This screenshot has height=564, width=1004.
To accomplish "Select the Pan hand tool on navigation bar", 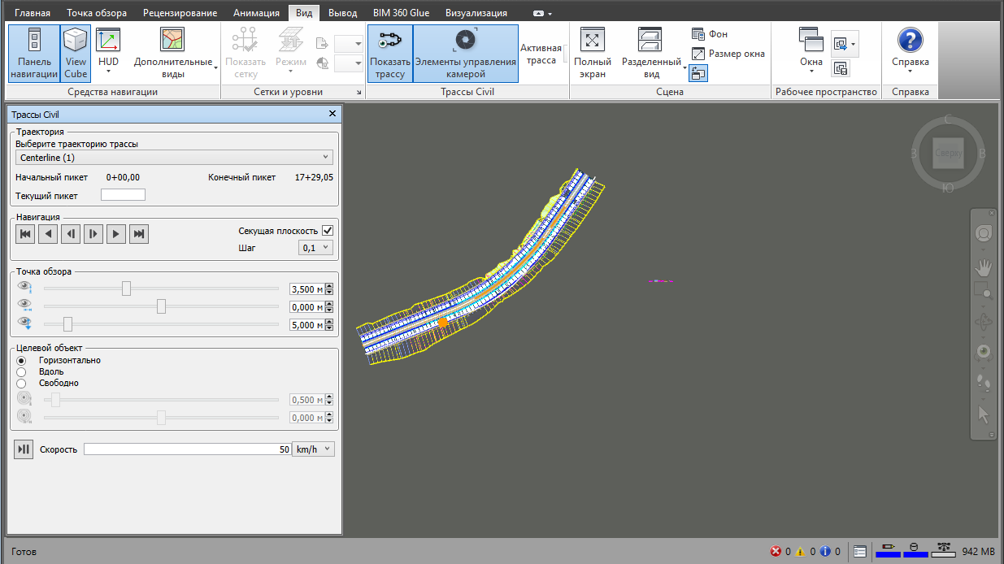I will click(x=984, y=267).
